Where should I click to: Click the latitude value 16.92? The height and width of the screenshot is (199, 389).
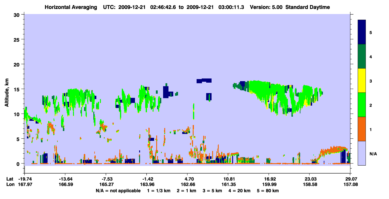269,179
